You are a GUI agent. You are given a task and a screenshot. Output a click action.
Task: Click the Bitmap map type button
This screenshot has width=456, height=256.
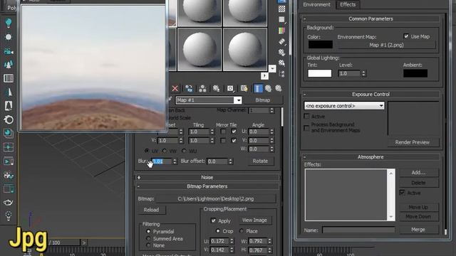pyautogui.click(x=263, y=100)
